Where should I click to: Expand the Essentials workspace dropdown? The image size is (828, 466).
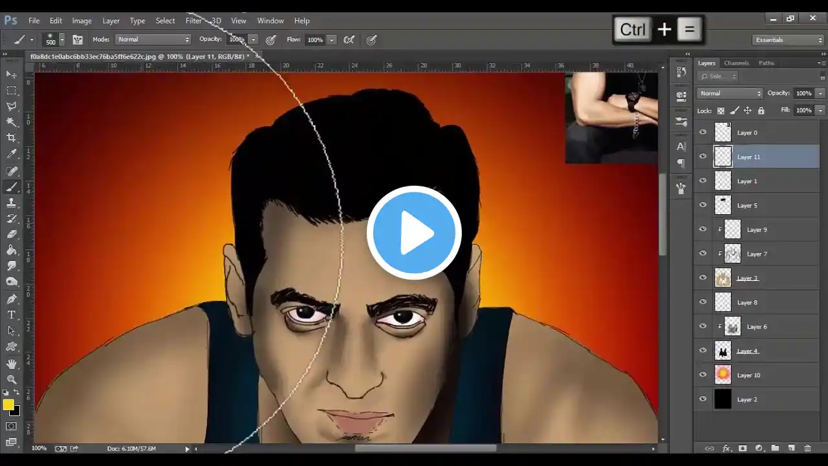(x=789, y=40)
